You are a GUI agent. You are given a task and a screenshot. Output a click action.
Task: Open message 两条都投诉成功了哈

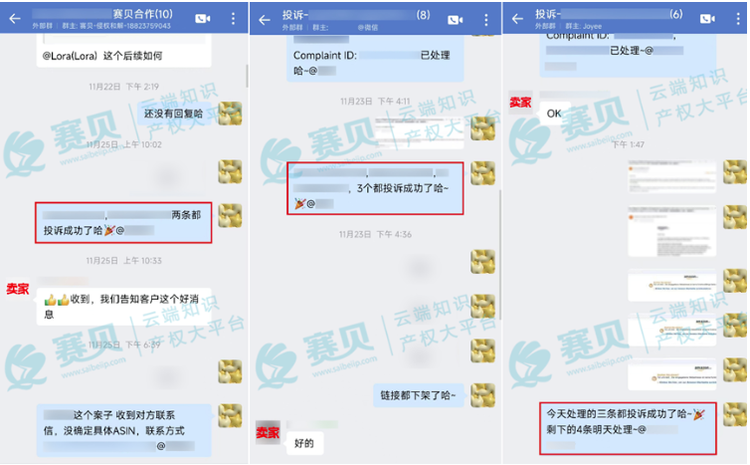[123, 223]
